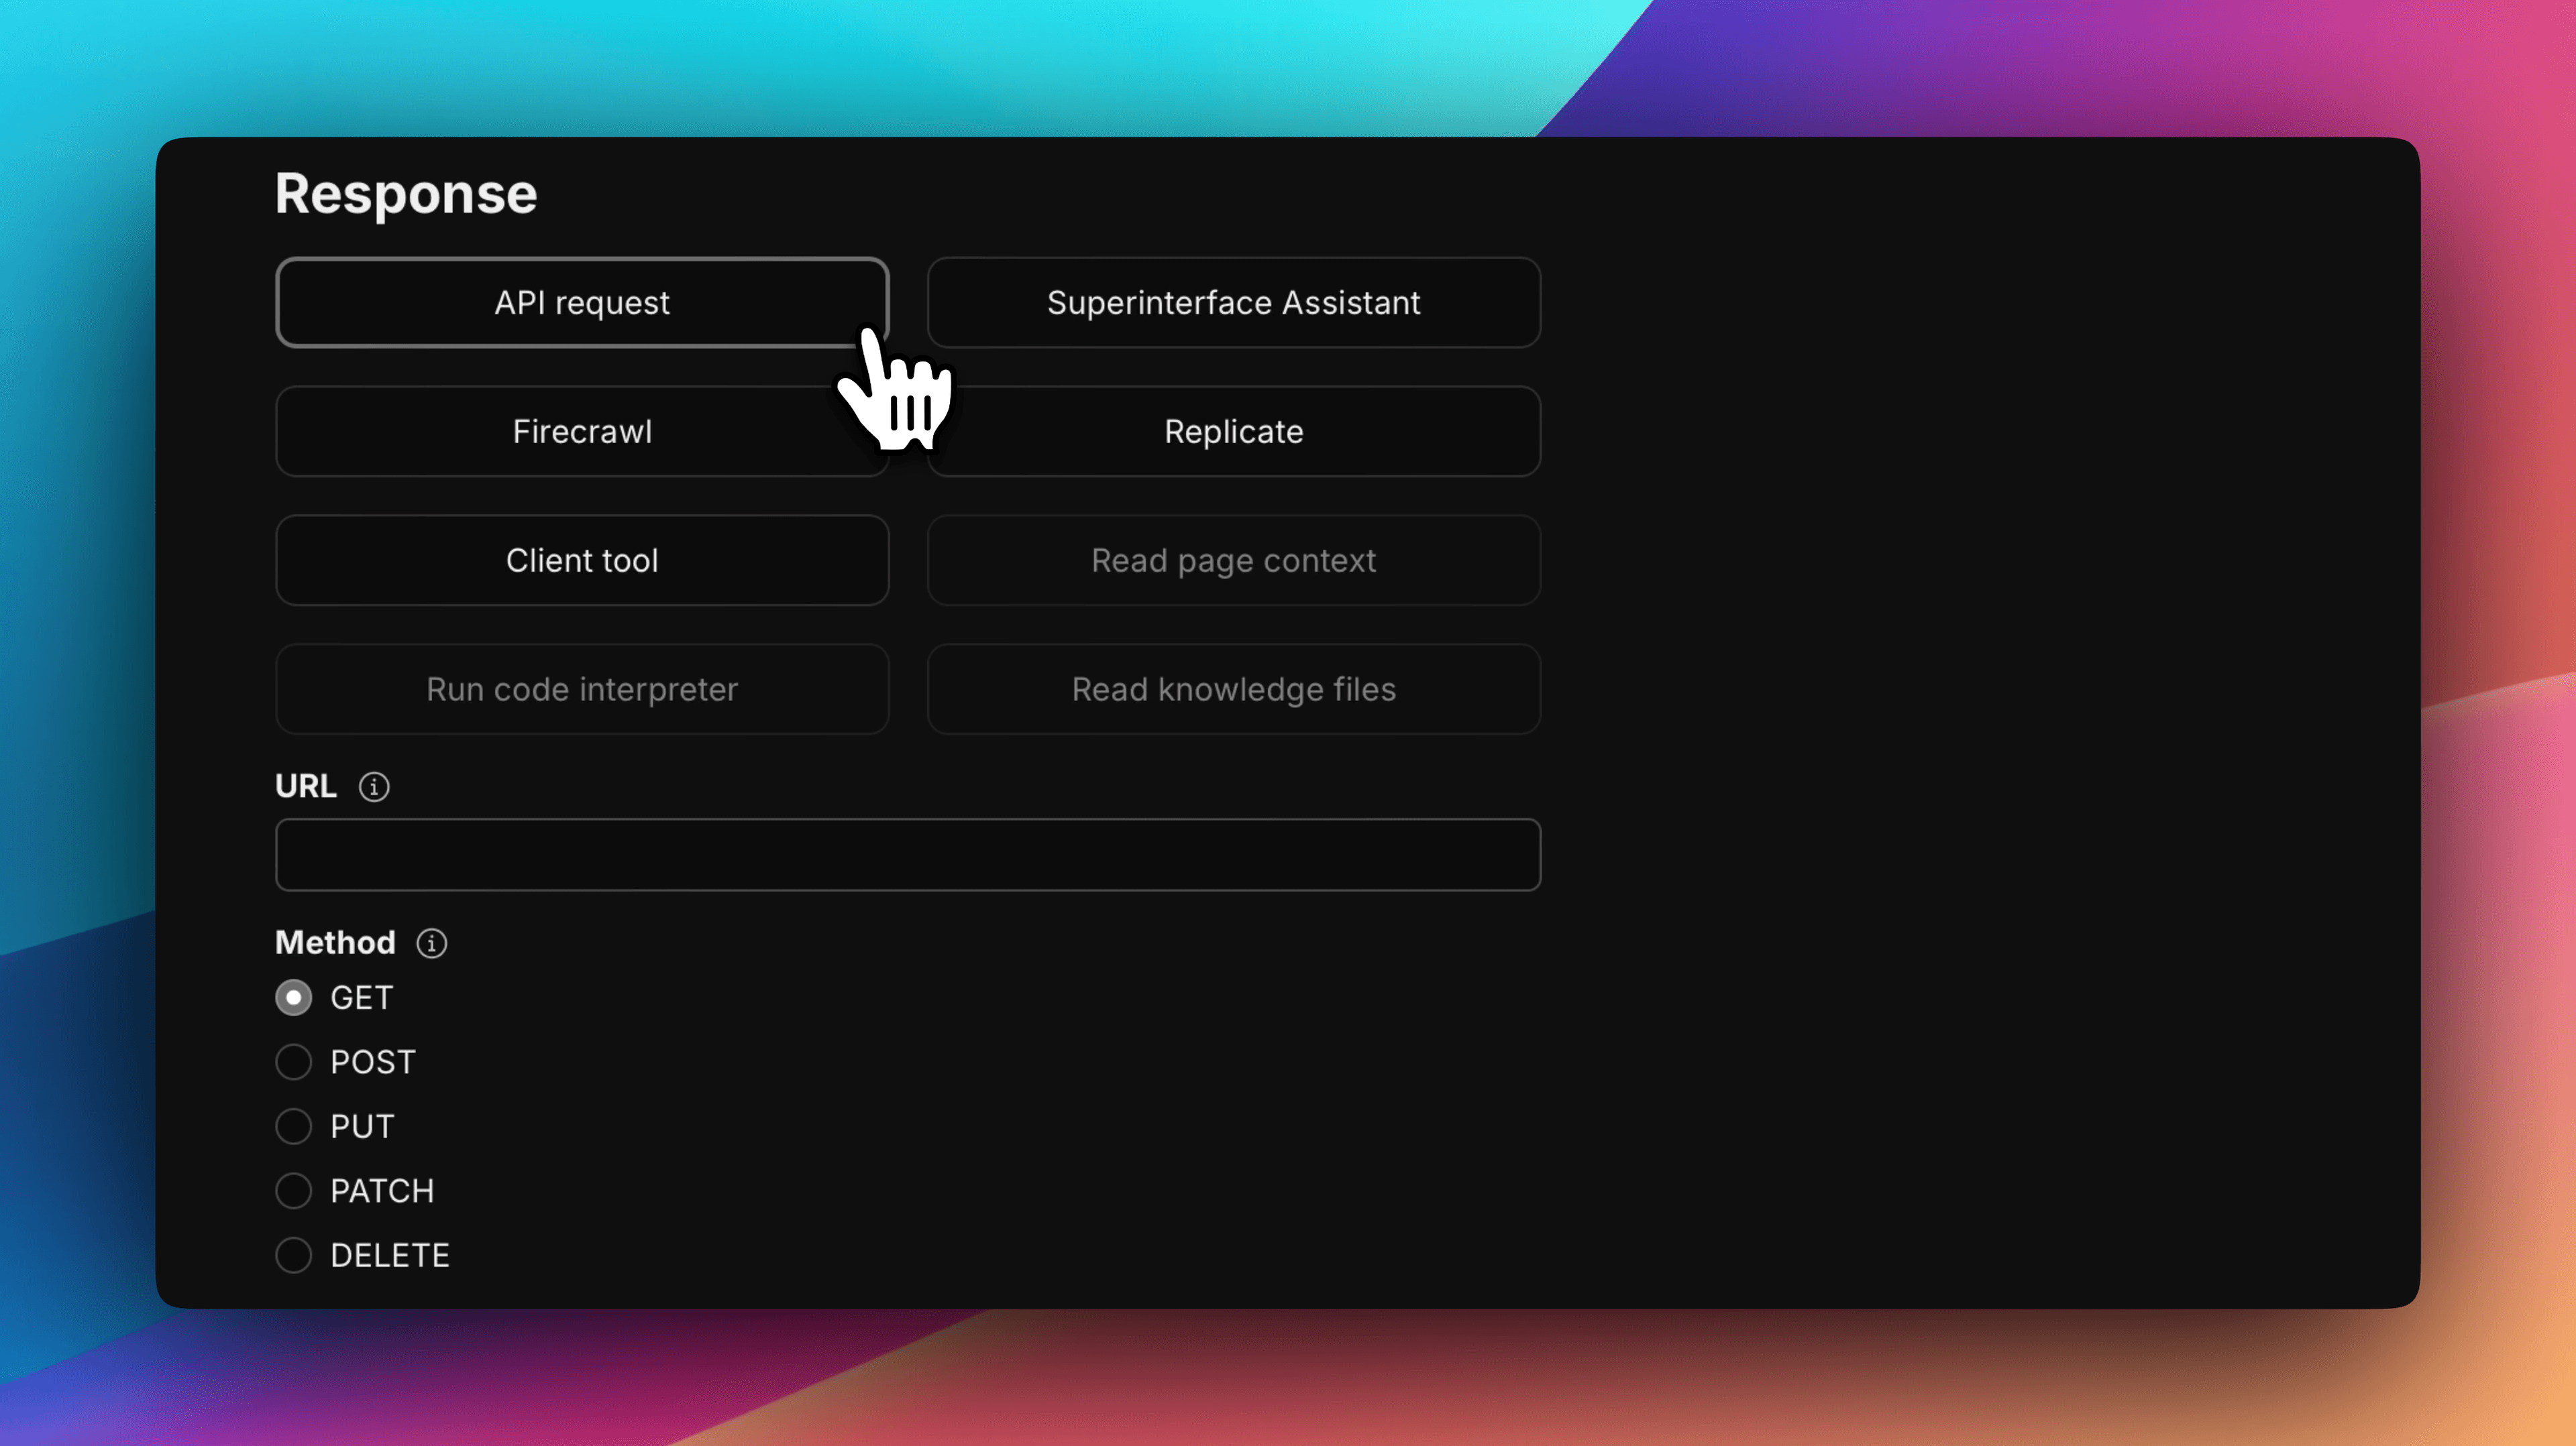Screen dimensions: 2576x1446
Task: Choose Read knowledge files option
Action: (x=1233, y=690)
